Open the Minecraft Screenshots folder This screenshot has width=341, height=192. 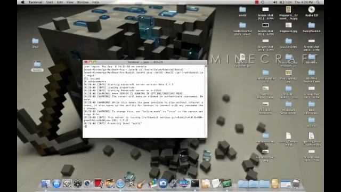[288, 108]
